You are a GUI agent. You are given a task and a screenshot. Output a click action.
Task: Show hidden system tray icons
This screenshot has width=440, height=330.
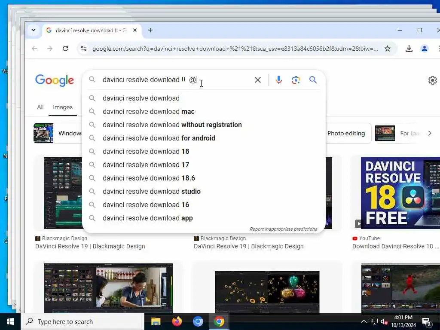coord(364,321)
